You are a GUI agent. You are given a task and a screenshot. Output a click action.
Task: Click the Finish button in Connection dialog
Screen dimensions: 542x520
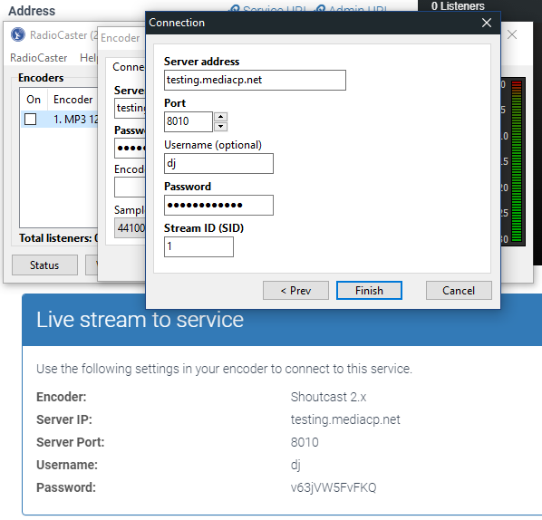pyautogui.click(x=369, y=290)
